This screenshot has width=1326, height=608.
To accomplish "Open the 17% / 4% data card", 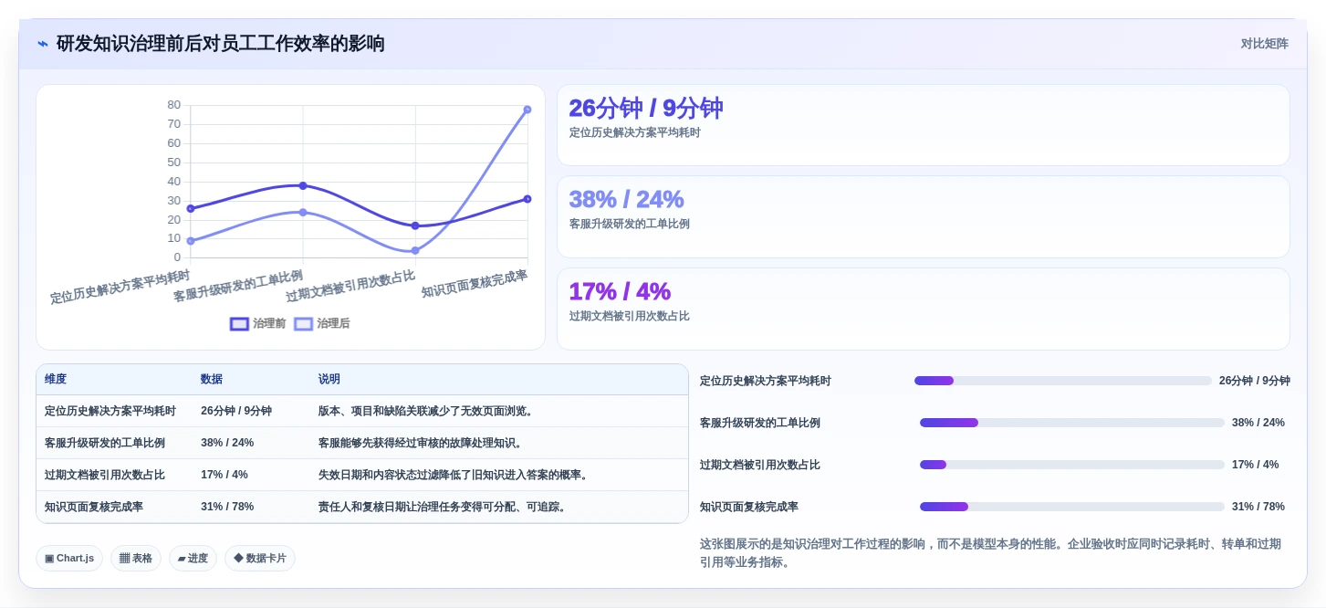I will click(x=924, y=309).
